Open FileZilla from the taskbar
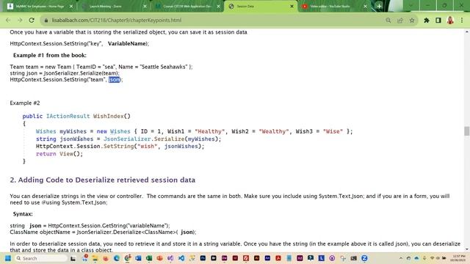Screen dimensions: 470x264 coord(246,258)
